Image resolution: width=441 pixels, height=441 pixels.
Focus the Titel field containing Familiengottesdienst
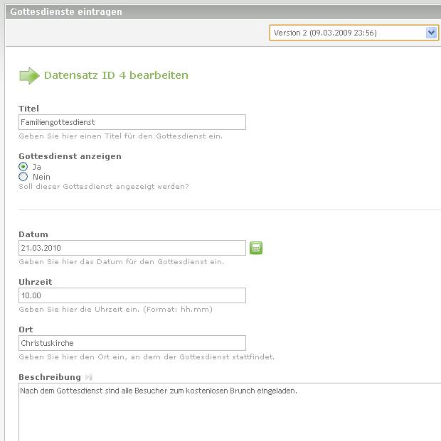tap(132, 122)
